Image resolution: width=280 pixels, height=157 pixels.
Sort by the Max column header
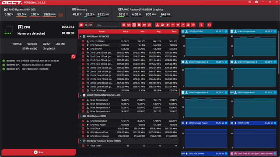pyautogui.click(x=175, y=31)
